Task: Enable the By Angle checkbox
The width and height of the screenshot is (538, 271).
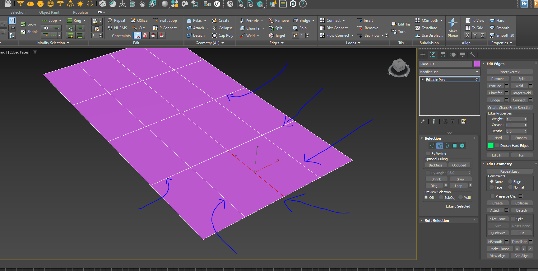Action: (x=428, y=173)
